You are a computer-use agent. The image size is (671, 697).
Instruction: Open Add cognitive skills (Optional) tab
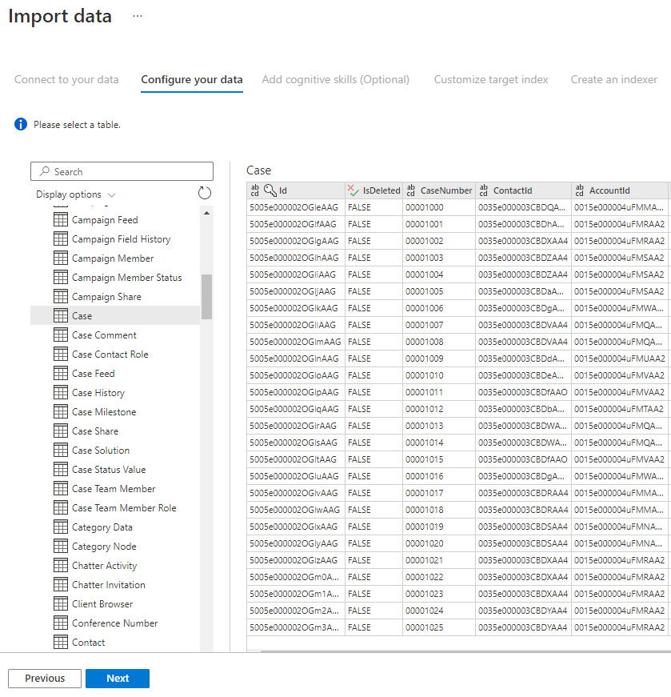point(336,79)
